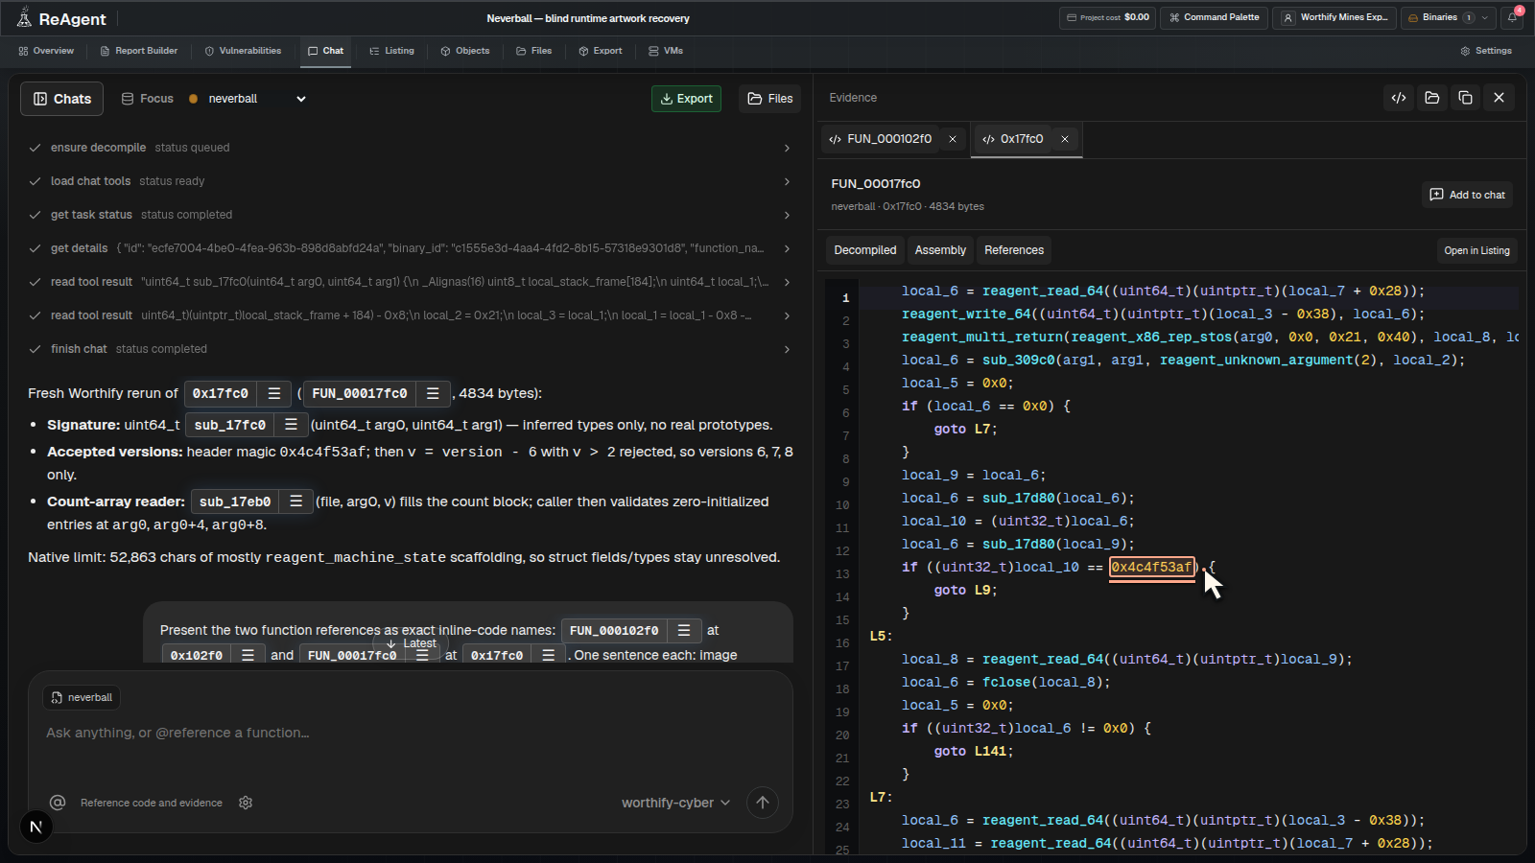Open the VMs tab

pos(666,51)
